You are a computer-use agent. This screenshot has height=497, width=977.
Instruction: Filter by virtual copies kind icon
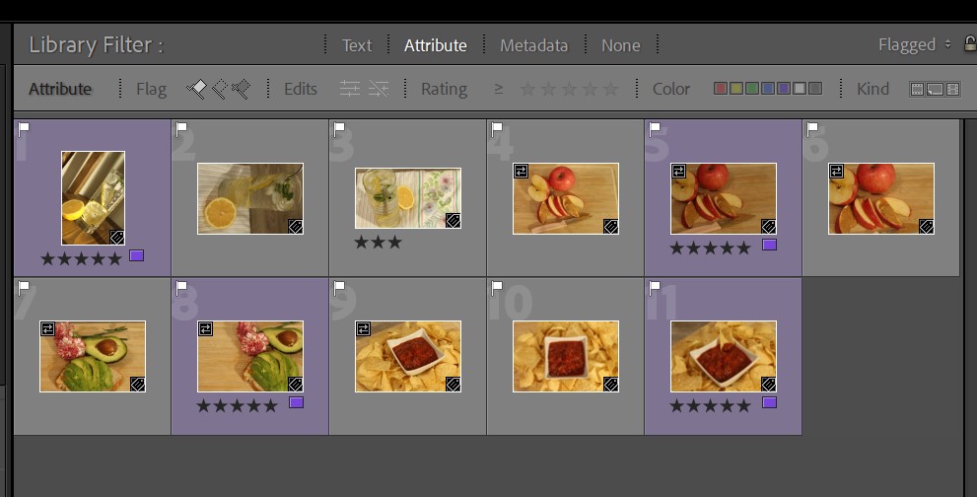point(935,89)
